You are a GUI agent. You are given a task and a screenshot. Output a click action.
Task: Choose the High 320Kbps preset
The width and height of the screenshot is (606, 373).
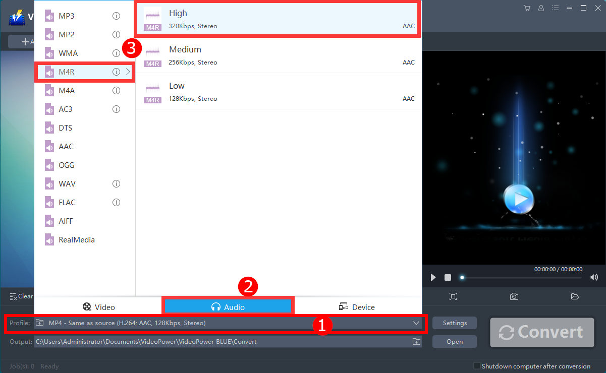[278, 19]
